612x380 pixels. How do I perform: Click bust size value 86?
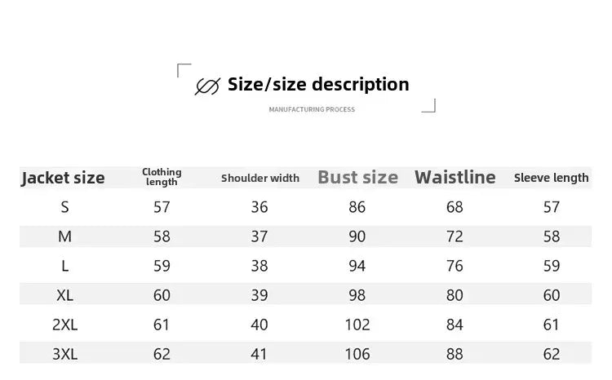(x=357, y=207)
